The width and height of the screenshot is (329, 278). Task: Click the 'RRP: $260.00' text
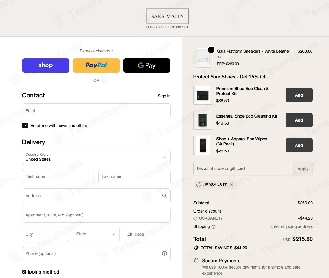tap(228, 64)
